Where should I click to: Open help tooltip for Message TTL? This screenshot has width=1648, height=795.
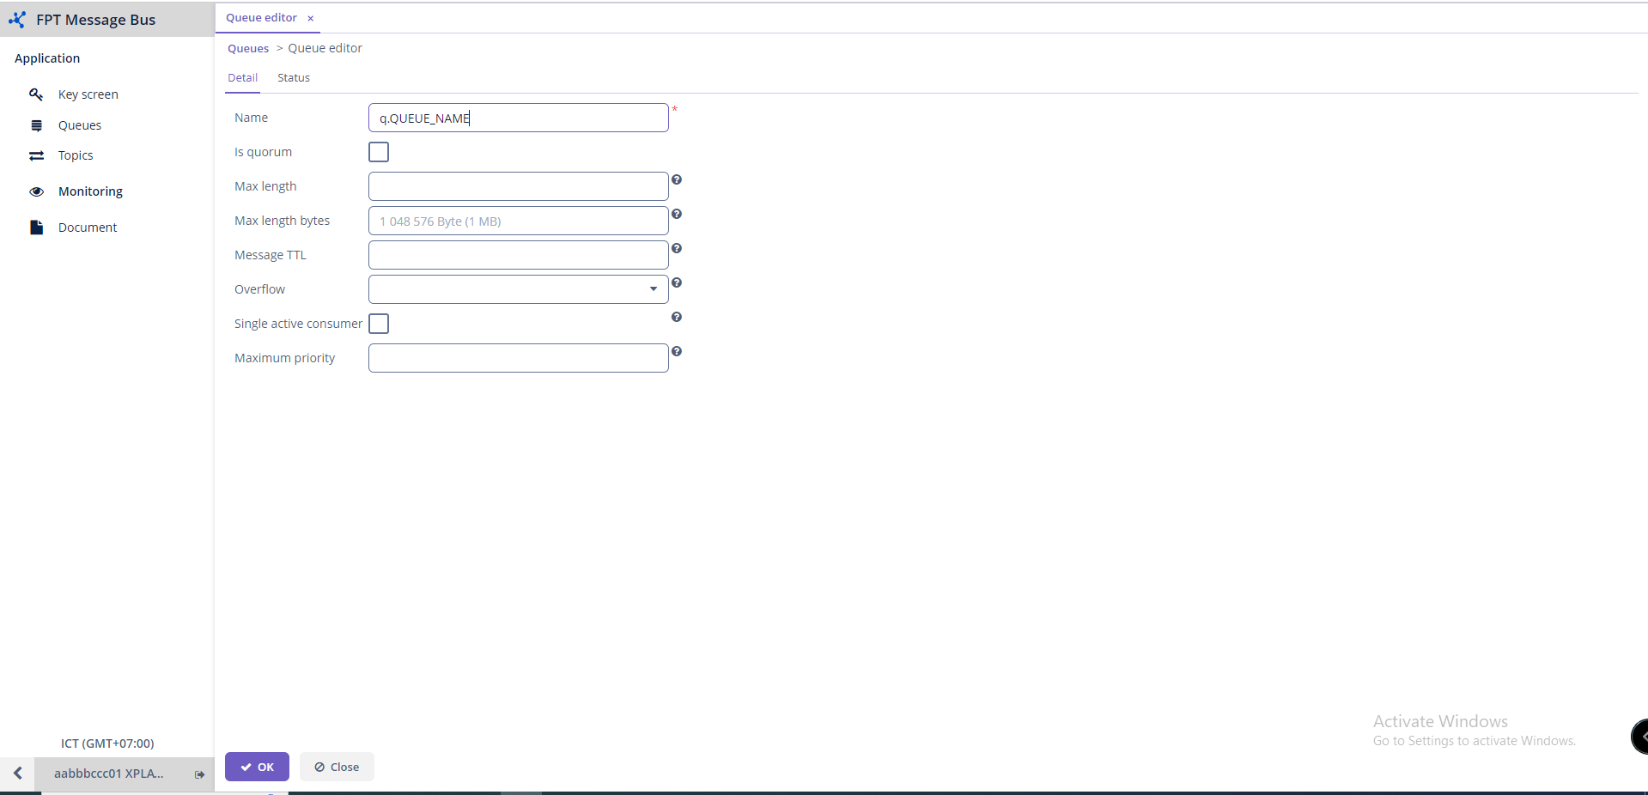pyautogui.click(x=677, y=248)
